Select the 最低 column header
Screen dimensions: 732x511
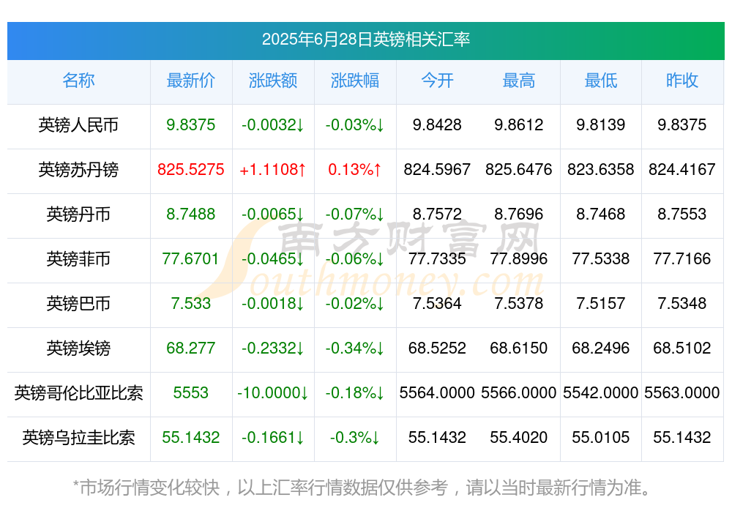click(600, 81)
